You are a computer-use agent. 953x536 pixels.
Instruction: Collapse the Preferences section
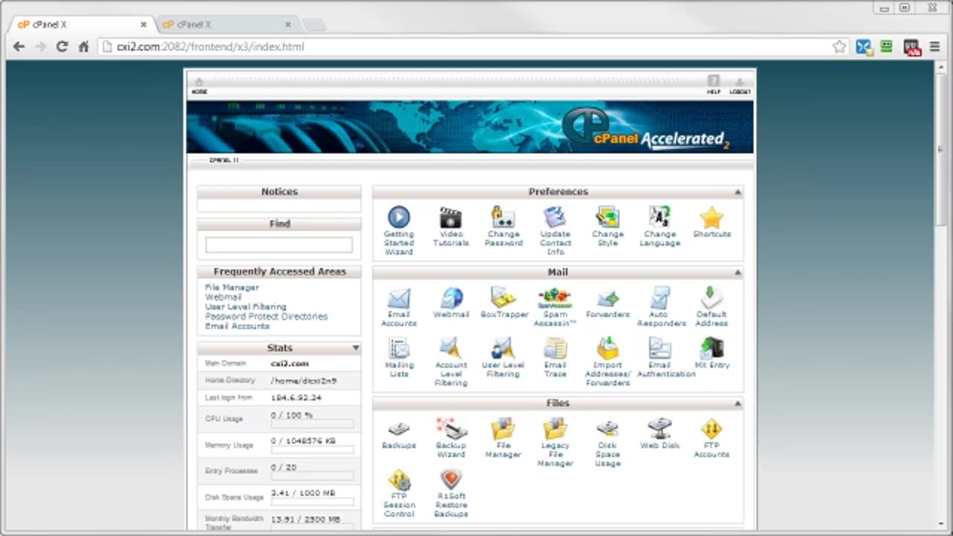pyautogui.click(x=738, y=192)
